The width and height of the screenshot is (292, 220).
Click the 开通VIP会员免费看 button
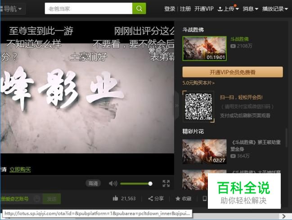pos(233,72)
